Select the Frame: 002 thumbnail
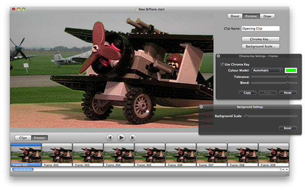This screenshot has width=305, height=190. [x=57, y=155]
